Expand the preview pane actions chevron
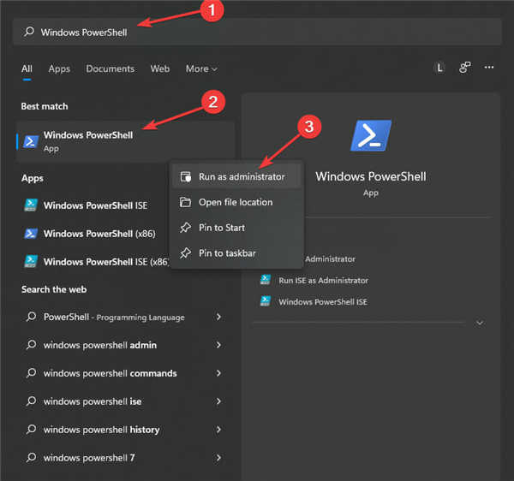Screen dimensions: 514x481 pos(480,323)
